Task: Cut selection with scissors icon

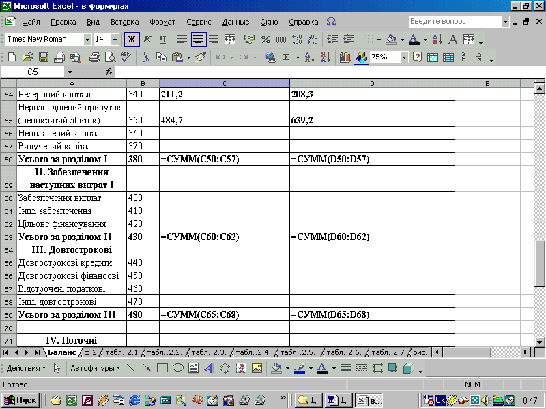Action: point(145,57)
